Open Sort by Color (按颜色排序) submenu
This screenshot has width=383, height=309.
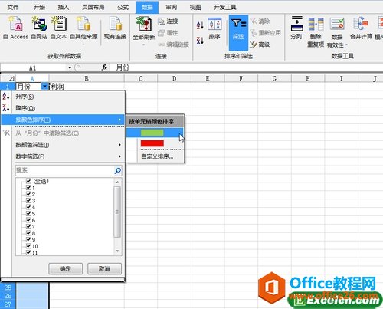click(63, 120)
